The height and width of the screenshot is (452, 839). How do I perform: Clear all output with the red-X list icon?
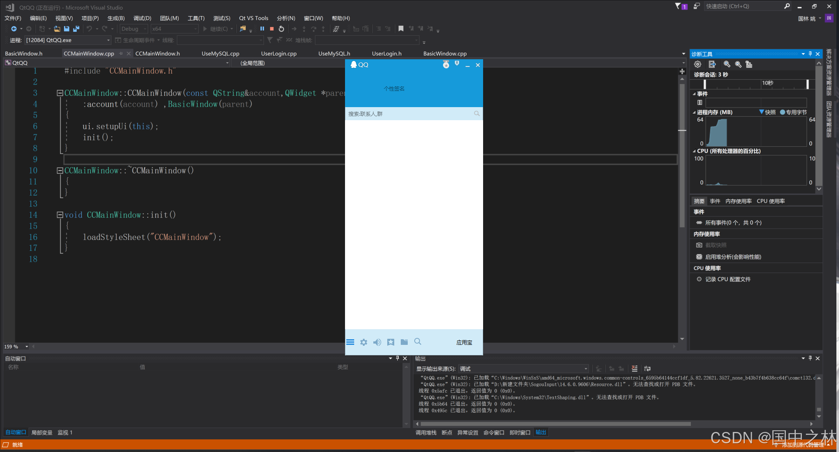(634, 368)
